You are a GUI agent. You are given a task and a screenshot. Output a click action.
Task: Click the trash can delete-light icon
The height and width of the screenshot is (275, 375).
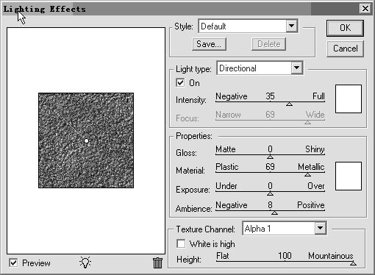point(157,263)
